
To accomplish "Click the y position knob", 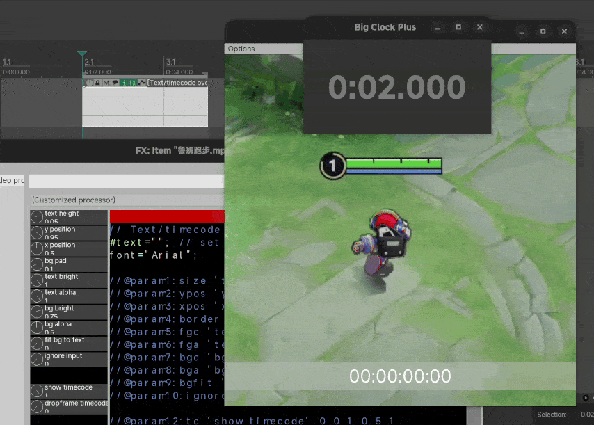I will [x=37, y=233].
